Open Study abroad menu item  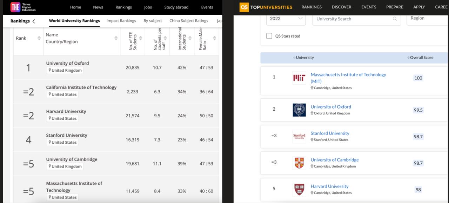[x=176, y=7]
